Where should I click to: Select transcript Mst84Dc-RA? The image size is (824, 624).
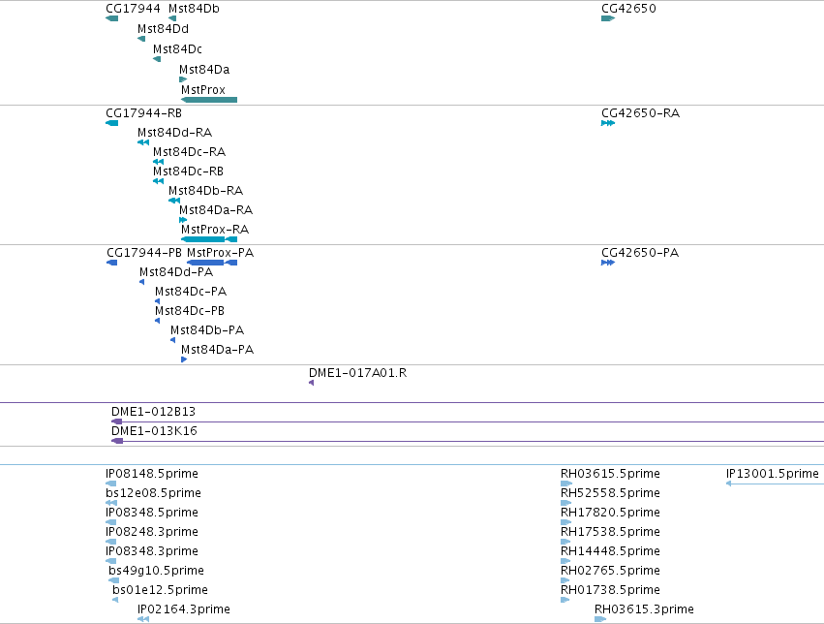(x=189, y=152)
